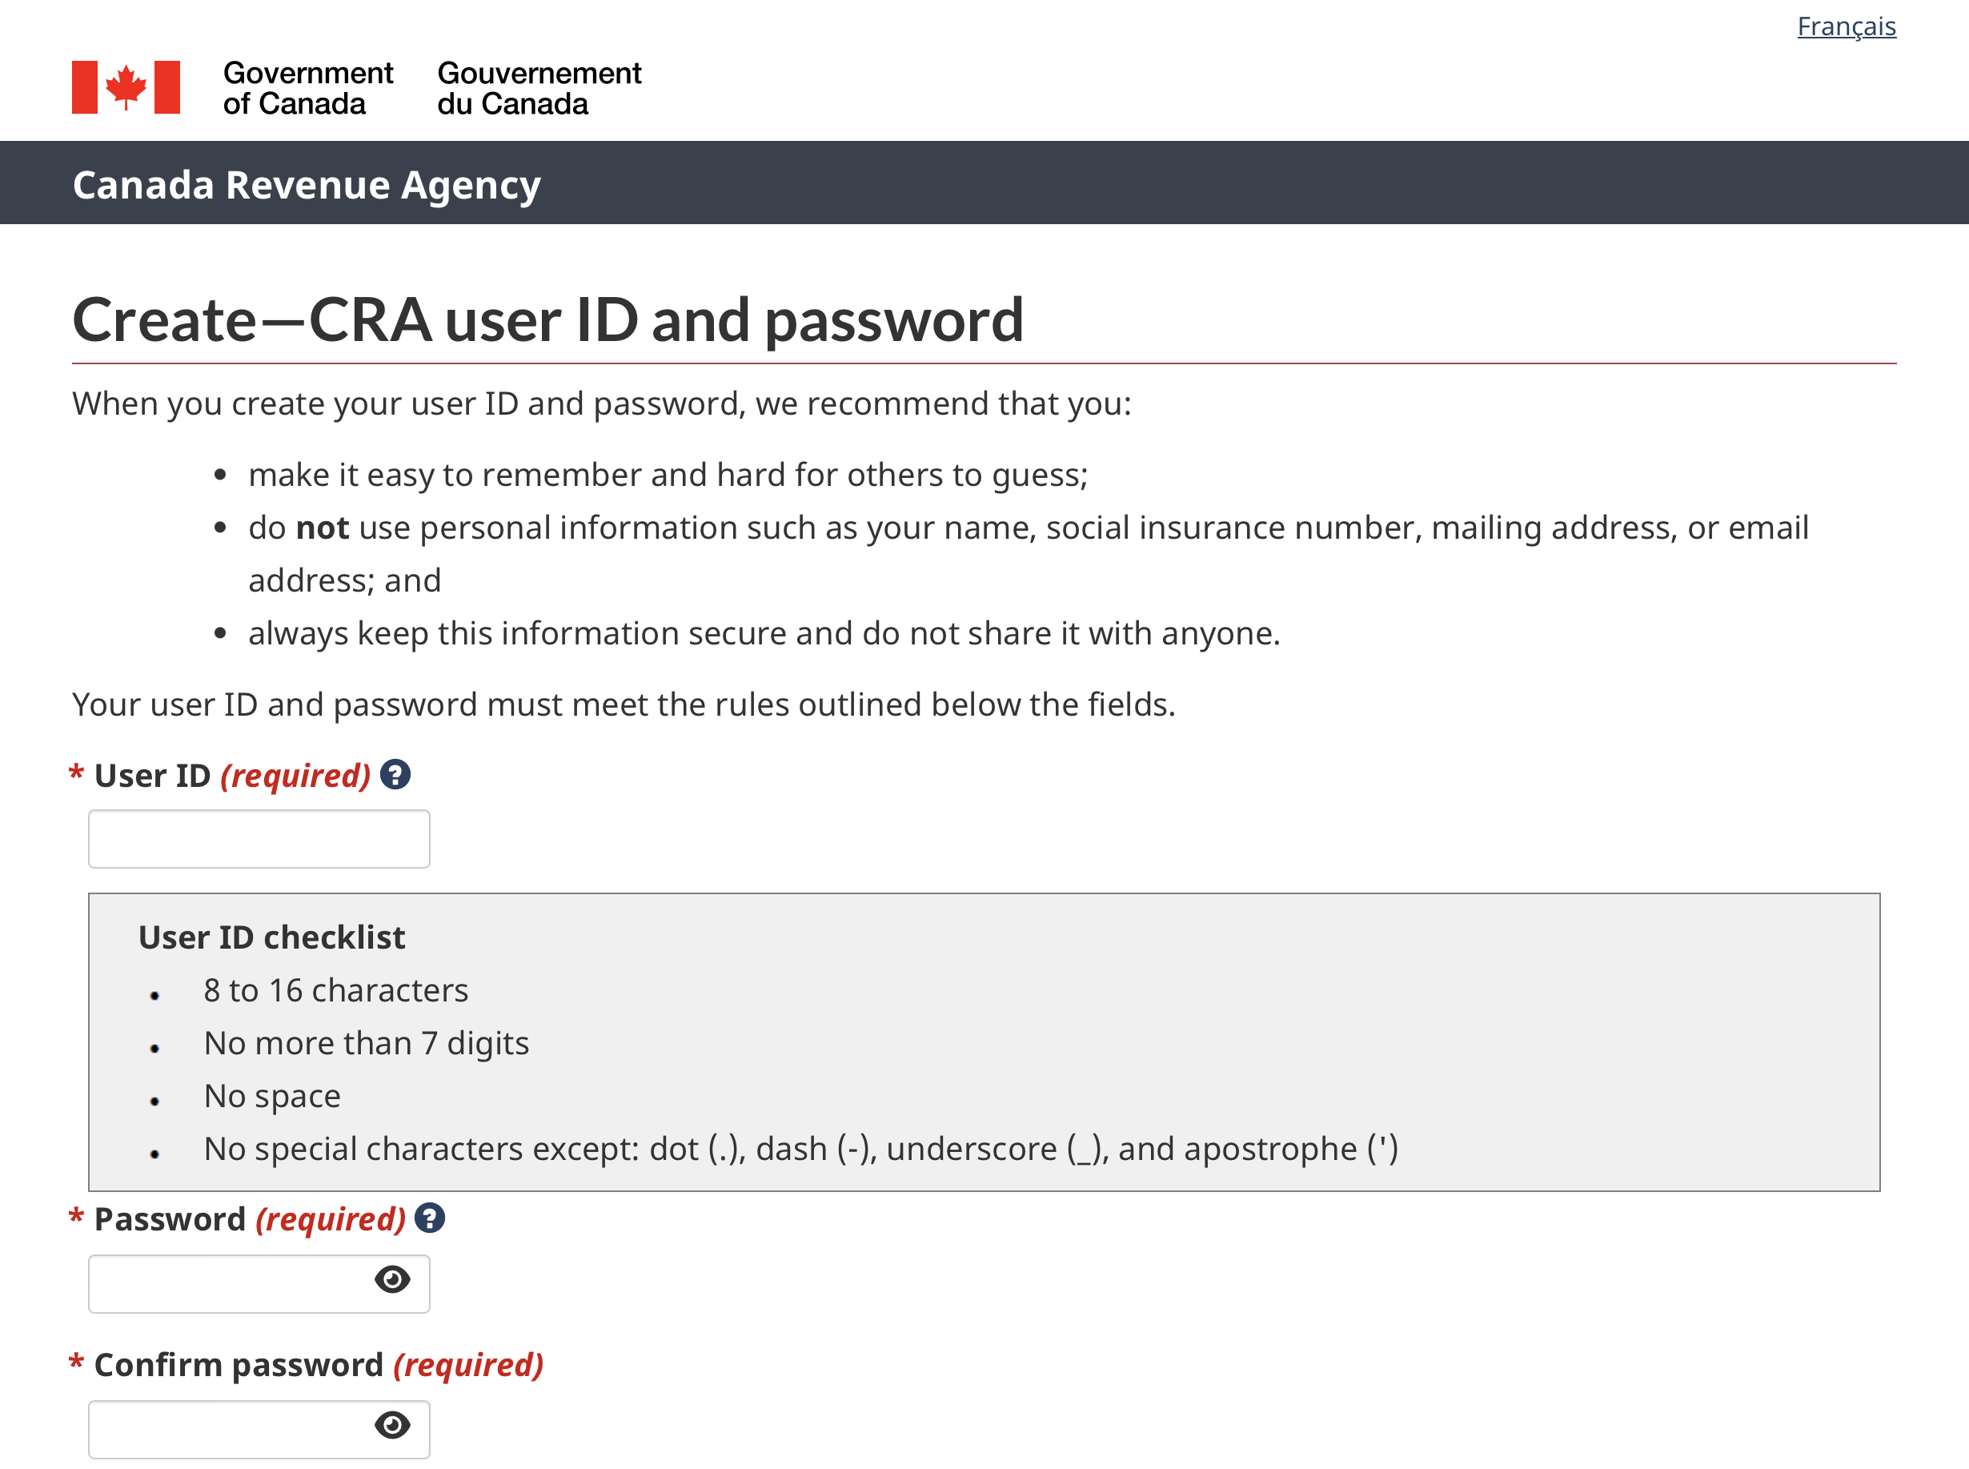
Task: Click the "Create—CRA user ID and password" heading
Action: tap(547, 319)
